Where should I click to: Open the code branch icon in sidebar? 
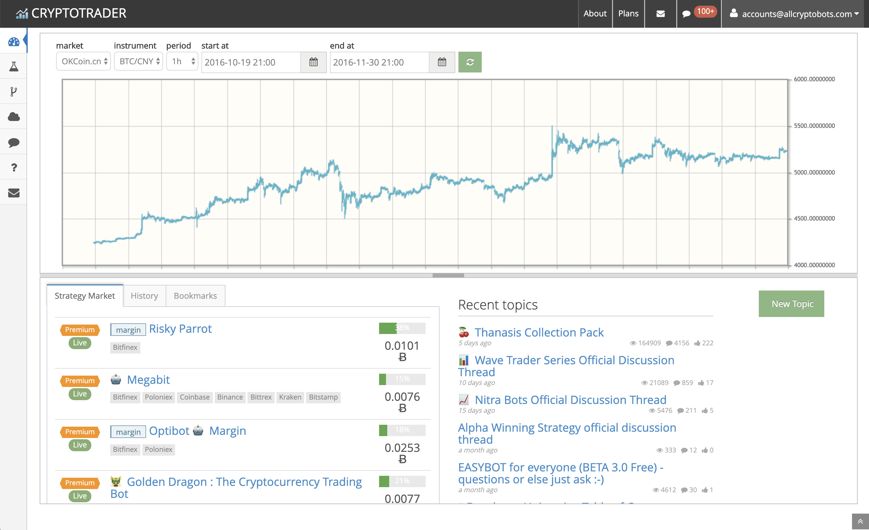click(x=14, y=92)
